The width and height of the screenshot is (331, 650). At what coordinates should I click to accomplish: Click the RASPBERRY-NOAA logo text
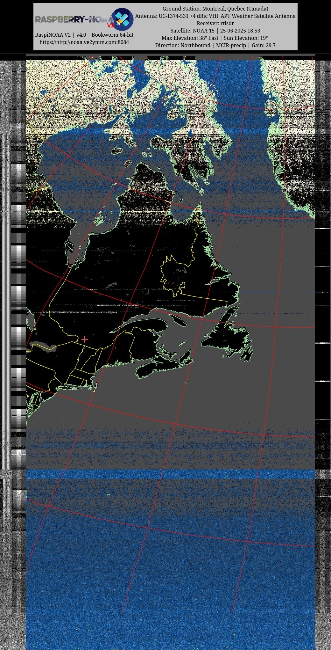click(74, 20)
